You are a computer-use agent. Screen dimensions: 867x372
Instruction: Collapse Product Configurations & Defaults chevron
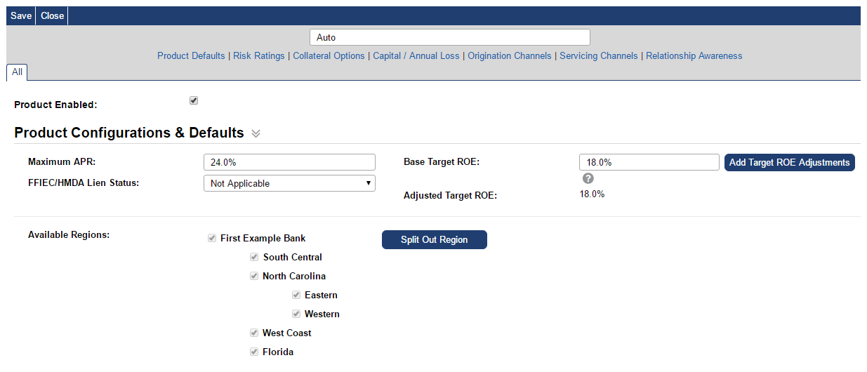(256, 133)
